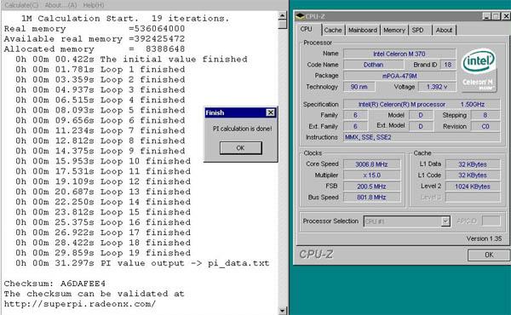Image resolution: width=511 pixels, height=315 pixels.
Task: Click the CPU-Z OK button
Action: click(x=489, y=255)
